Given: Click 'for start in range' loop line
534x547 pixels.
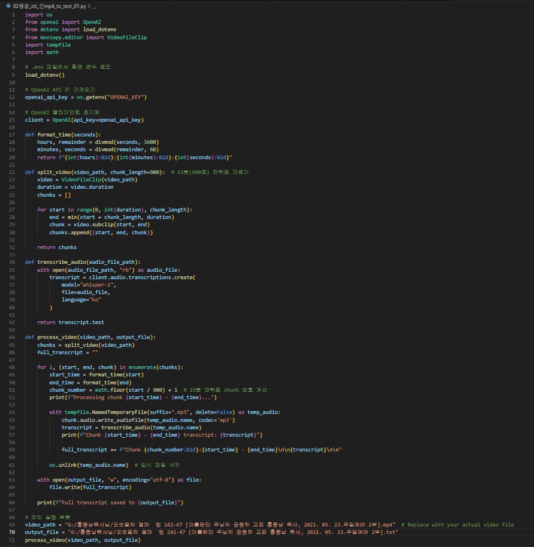Looking at the screenshot, I should tap(114, 210).
